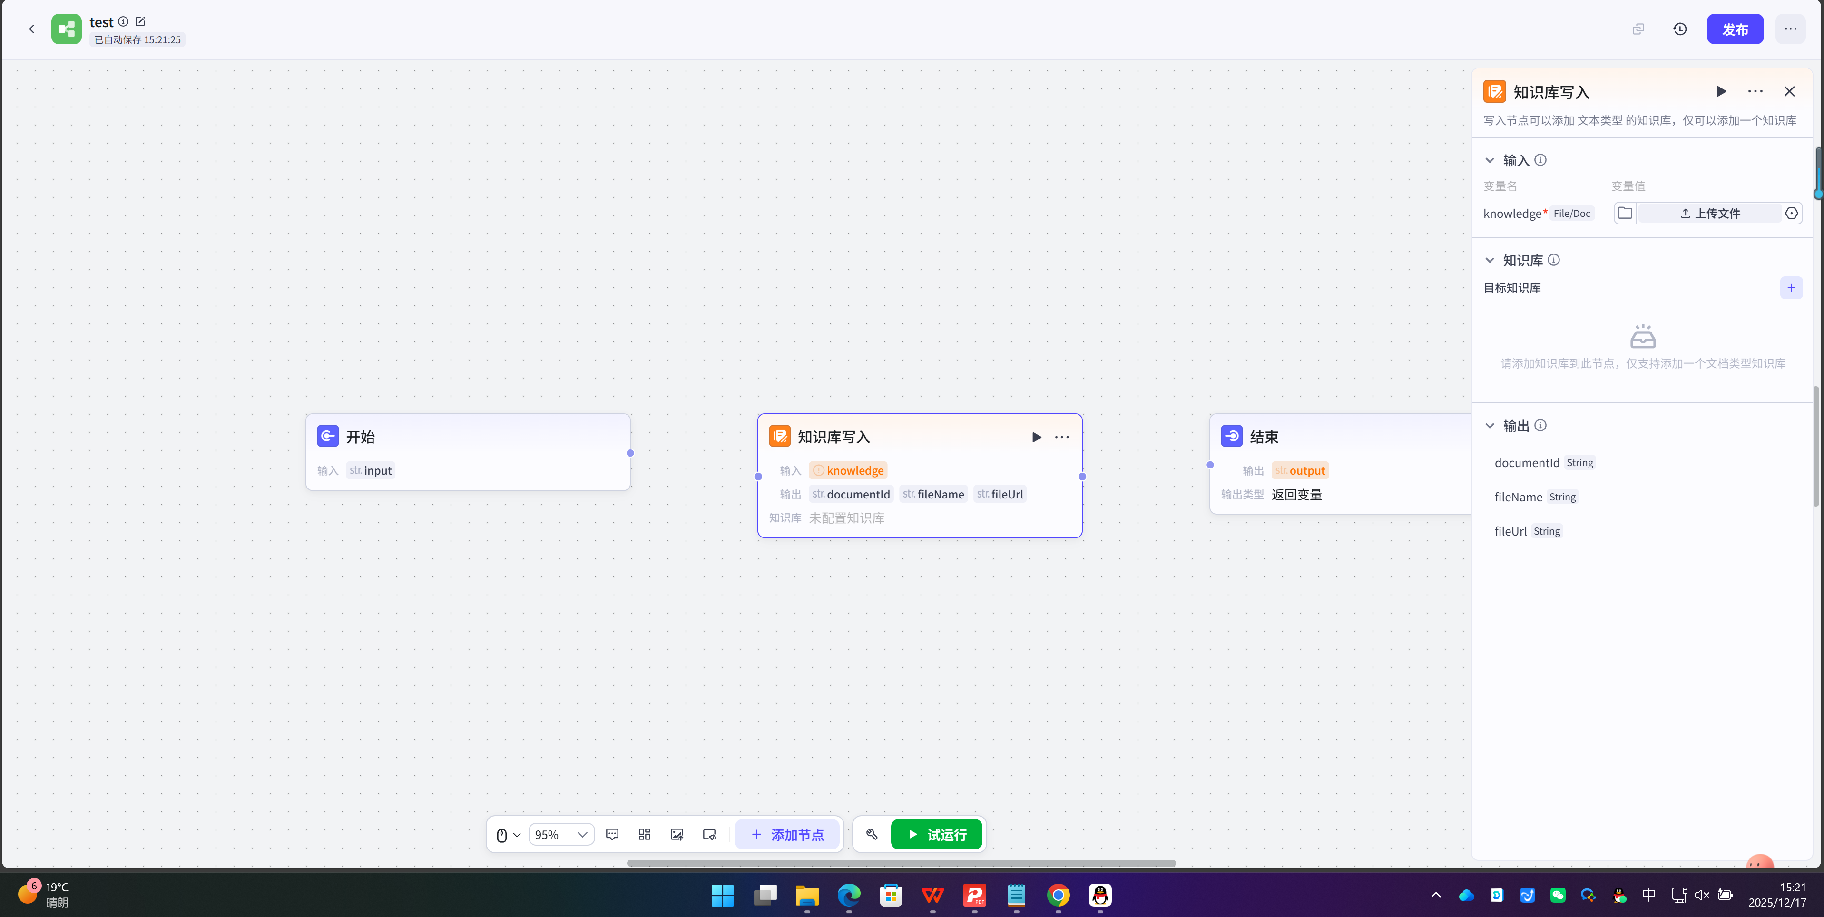Click the edit pencil icon beside test title
The width and height of the screenshot is (1824, 917).
[140, 22]
